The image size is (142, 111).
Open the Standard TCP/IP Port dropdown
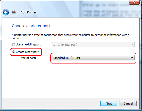pyautogui.click(x=94, y=58)
